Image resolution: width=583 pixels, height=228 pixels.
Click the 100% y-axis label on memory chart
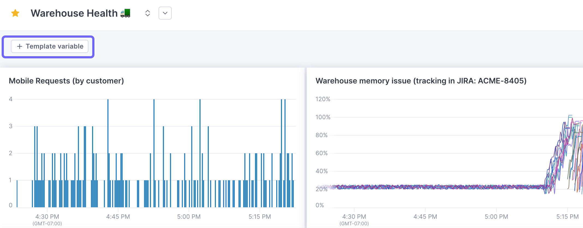323,117
